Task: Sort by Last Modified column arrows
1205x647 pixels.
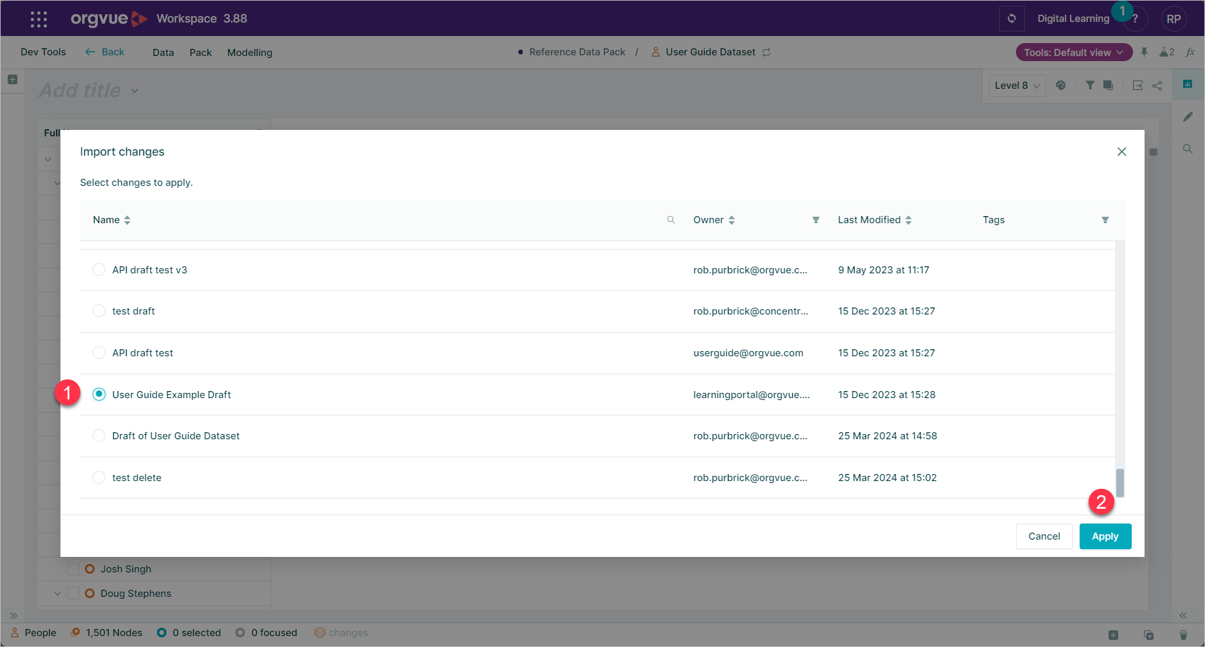Action: (x=909, y=220)
